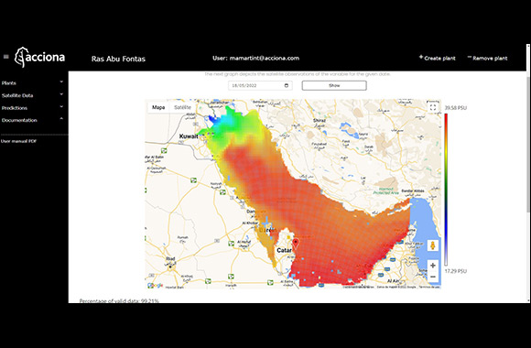Toggle map fullscreen view
This screenshot has height=348, width=531.
tap(433, 107)
